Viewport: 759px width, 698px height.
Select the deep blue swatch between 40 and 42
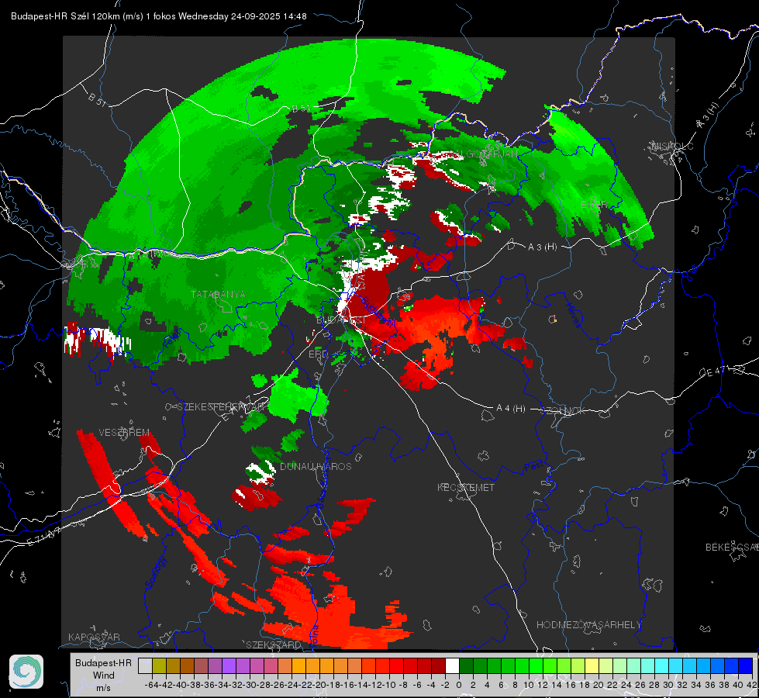point(746,665)
